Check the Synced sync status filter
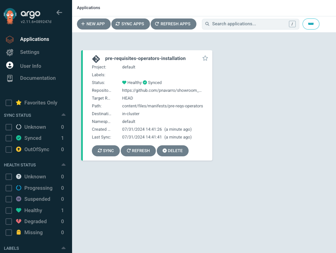 tap(9, 138)
